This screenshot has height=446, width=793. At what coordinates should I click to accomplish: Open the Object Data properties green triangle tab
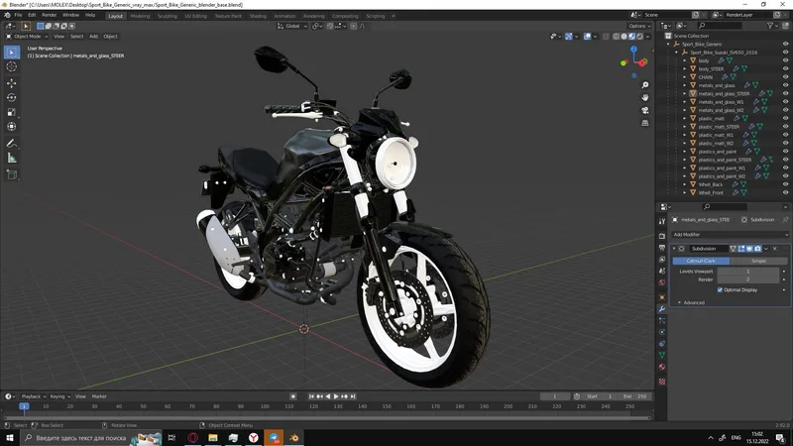662,356
